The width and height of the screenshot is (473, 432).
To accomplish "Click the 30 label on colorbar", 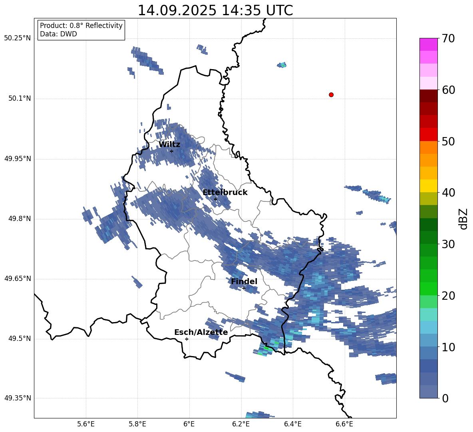I will click(449, 244).
